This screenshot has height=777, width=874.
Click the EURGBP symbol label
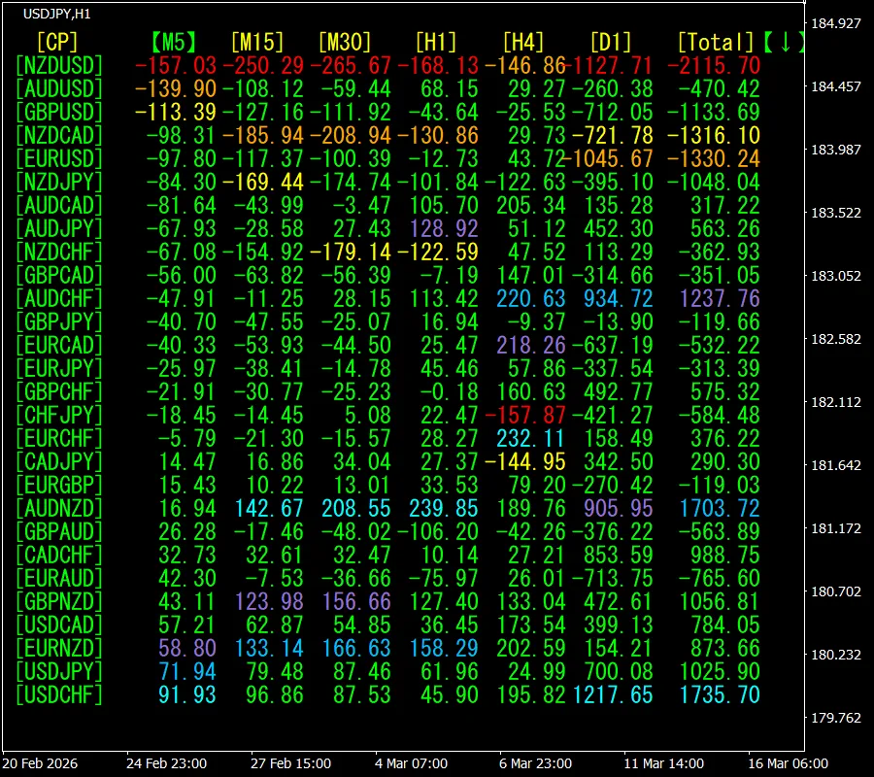pyautogui.click(x=60, y=485)
